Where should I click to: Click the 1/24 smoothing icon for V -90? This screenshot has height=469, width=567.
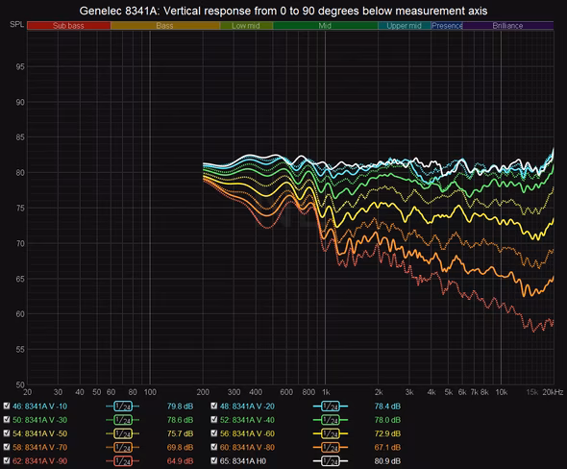click(x=123, y=461)
